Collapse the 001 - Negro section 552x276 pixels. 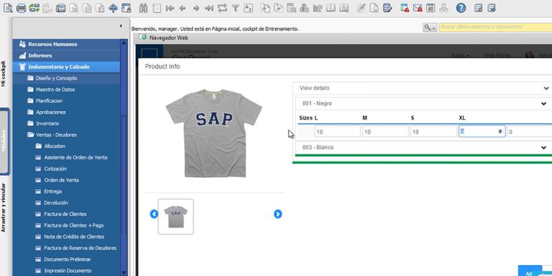click(544, 103)
